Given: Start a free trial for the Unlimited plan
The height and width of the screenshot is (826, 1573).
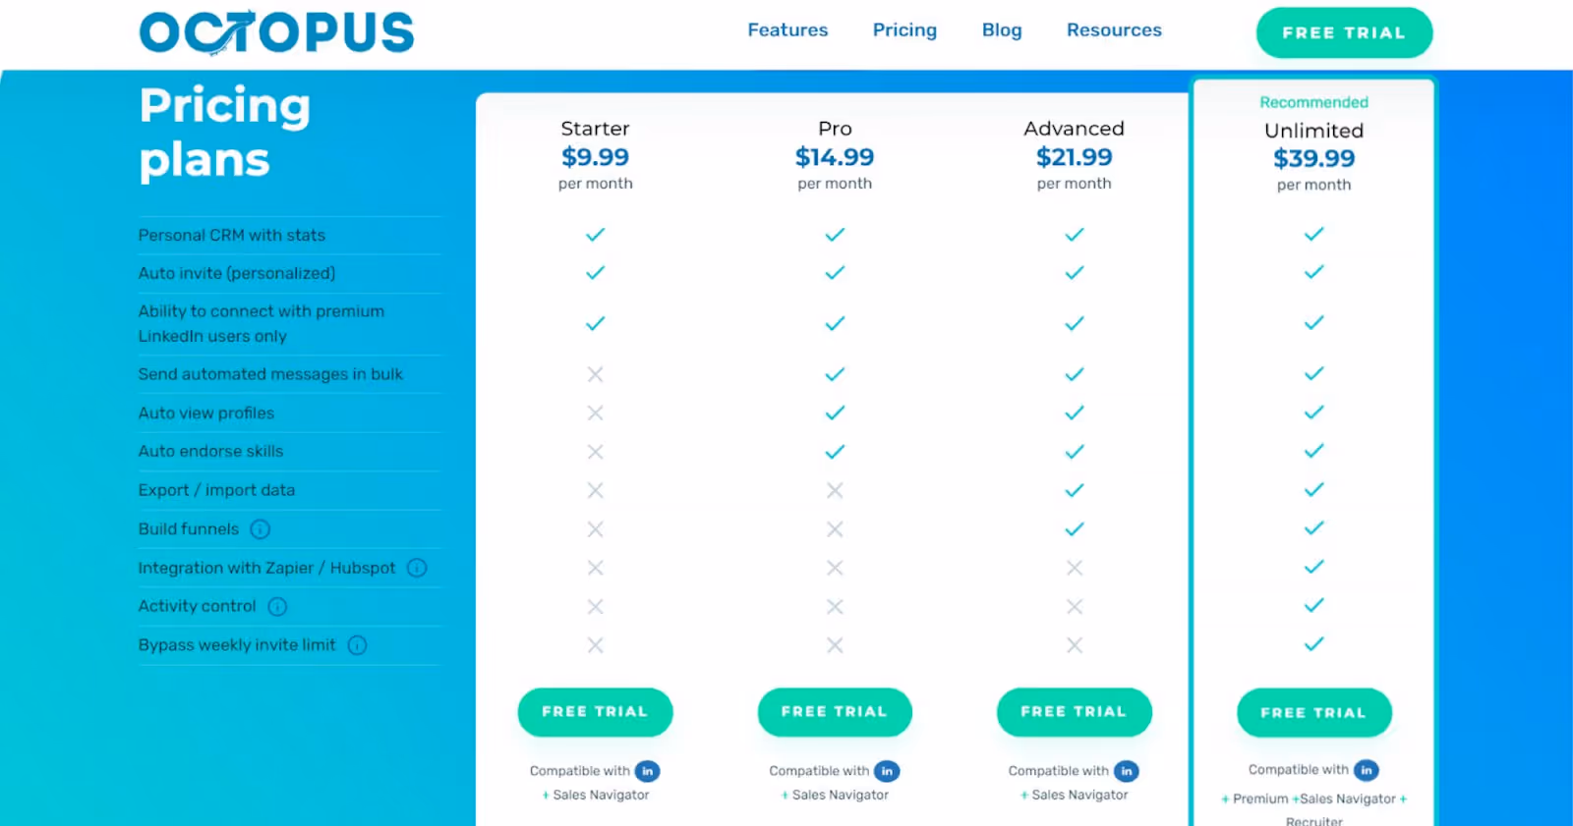Looking at the screenshot, I should pyautogui.click(x=1314, y=713).
